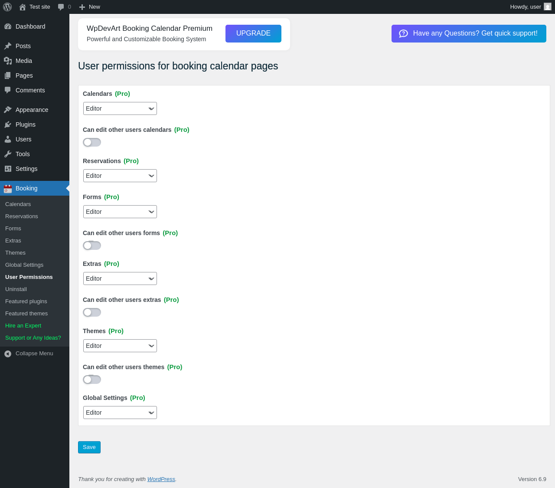Click the Settings sliders icon
The width and height of the screenshot is (555, 488).
(8, 169)
